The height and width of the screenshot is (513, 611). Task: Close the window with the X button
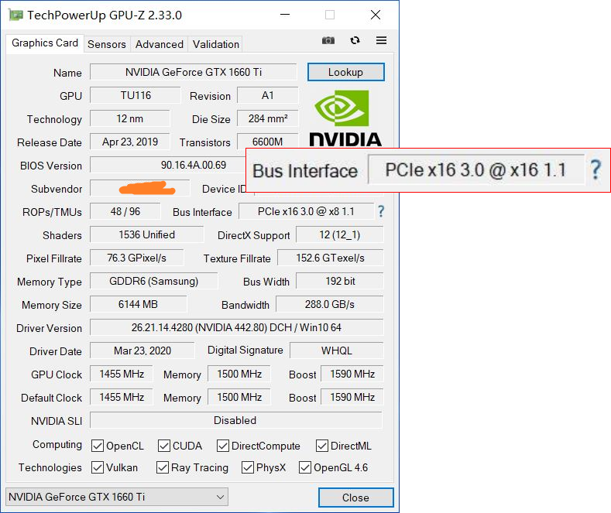tap(376, 15)
